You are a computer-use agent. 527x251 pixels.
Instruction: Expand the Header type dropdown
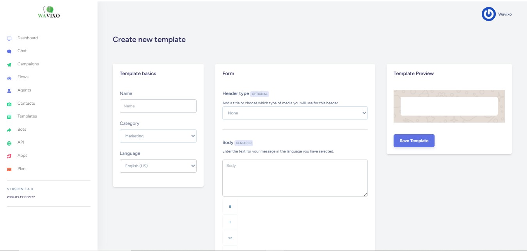point(295,113)
